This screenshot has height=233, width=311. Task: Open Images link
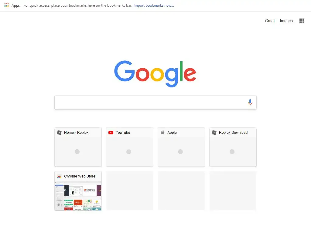tap(286, 21)
